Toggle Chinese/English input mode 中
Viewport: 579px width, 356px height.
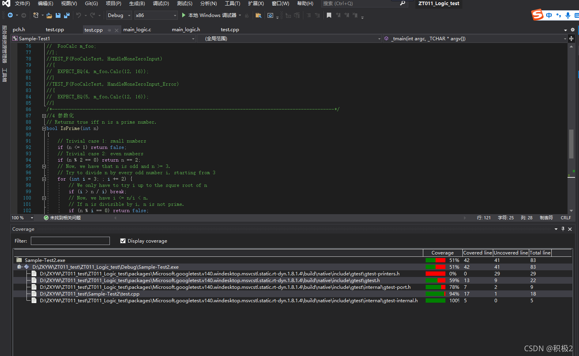549,15
